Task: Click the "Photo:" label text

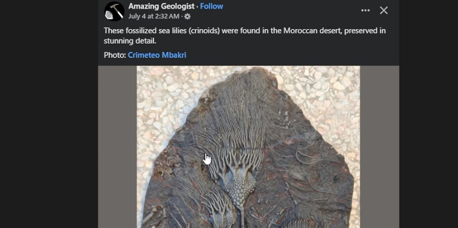Action: (115, 55)
